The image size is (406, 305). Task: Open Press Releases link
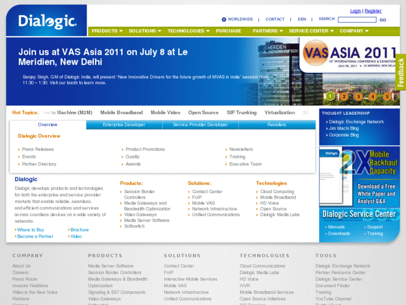point(38,149)
